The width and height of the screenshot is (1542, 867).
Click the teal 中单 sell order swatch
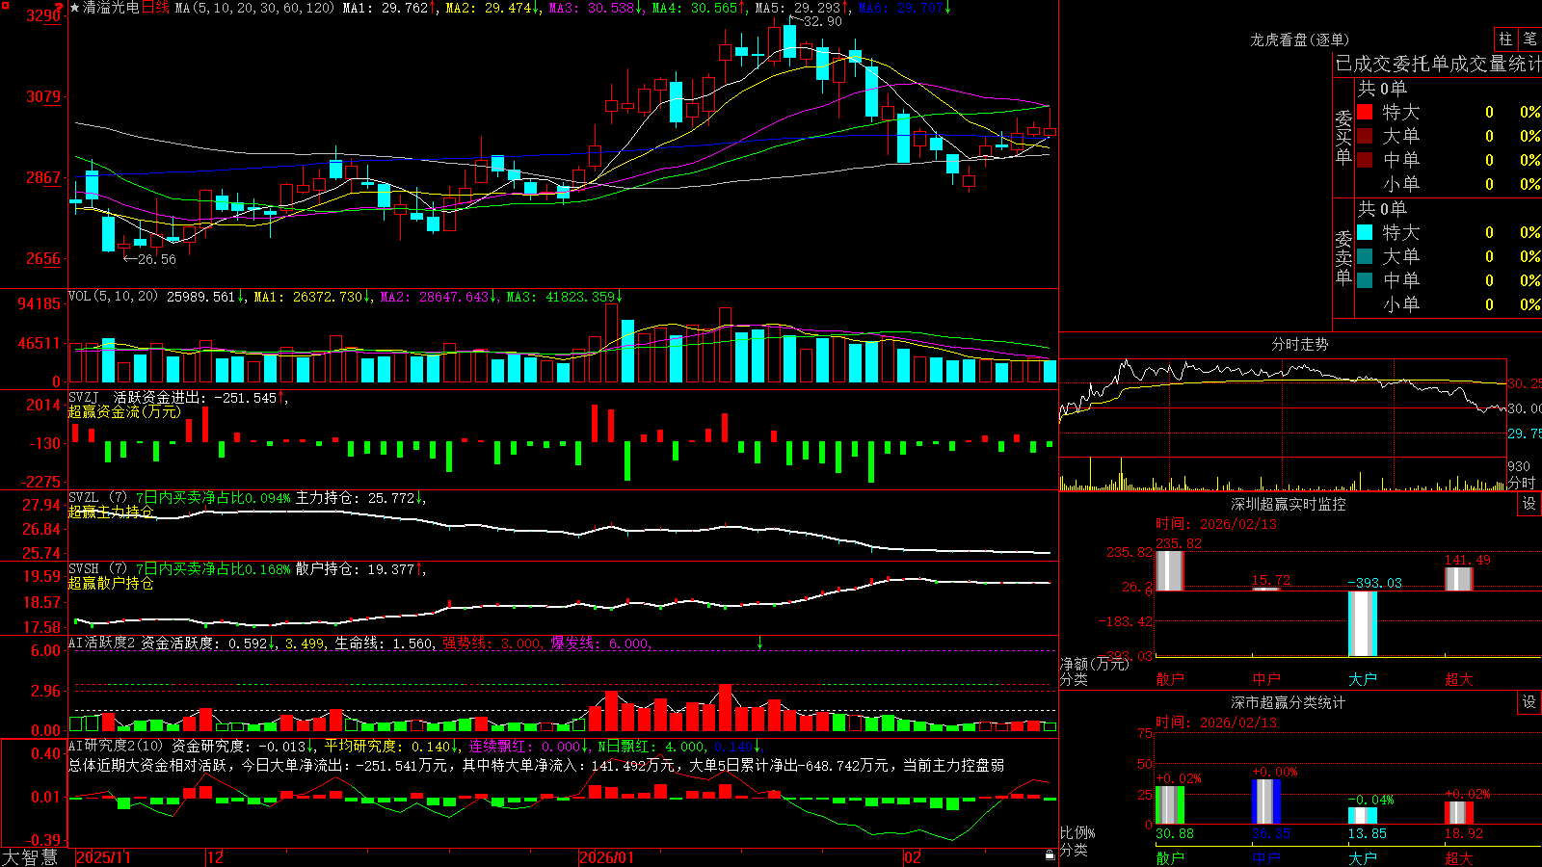point(1365,280)
